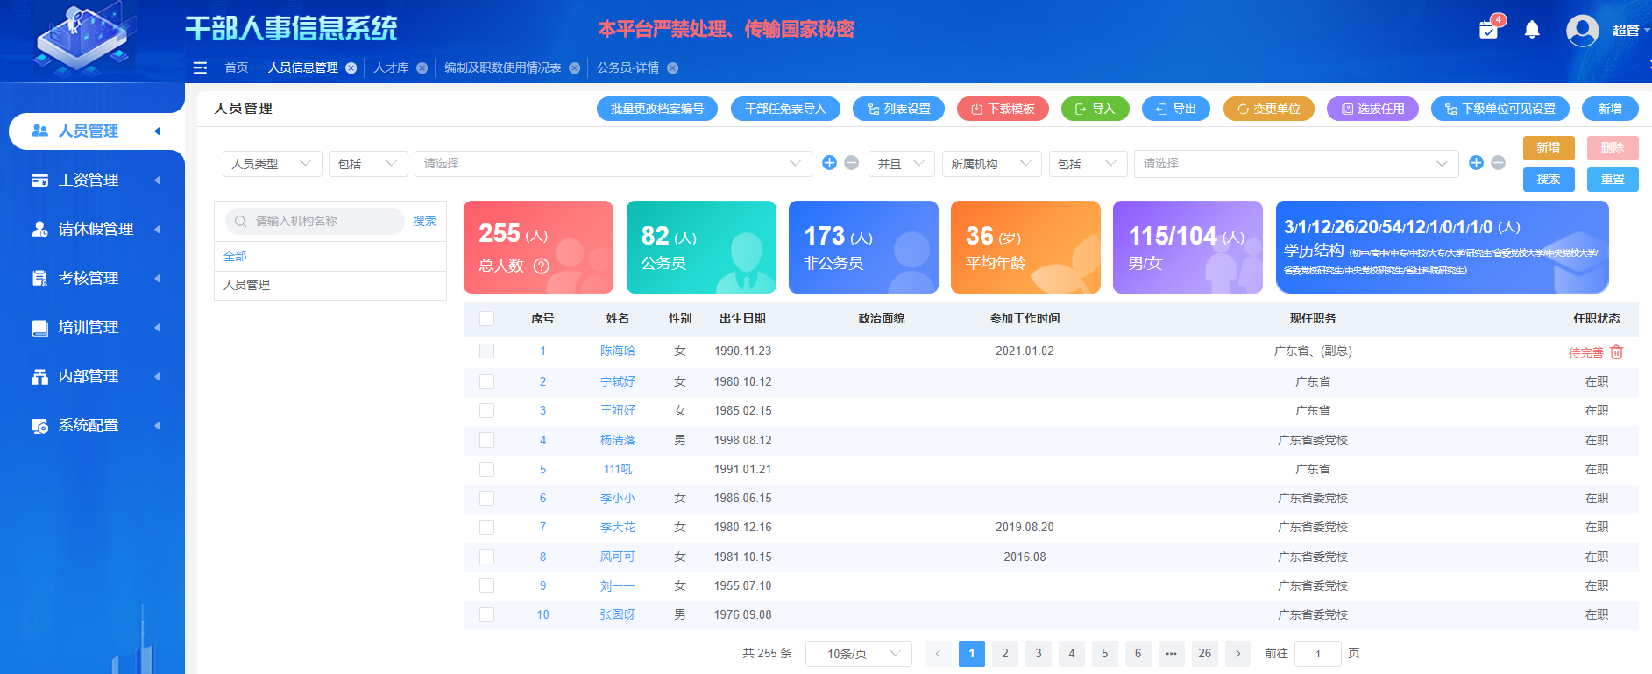Open first 包括 operator dropdown
The image size is (1652, 674).
coord(368,163)
